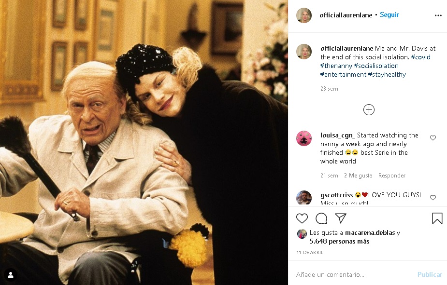This screenshot has width=447, height=285.
Task: View the '5.648 personas más' likes list
Action: tap(340, 241)
